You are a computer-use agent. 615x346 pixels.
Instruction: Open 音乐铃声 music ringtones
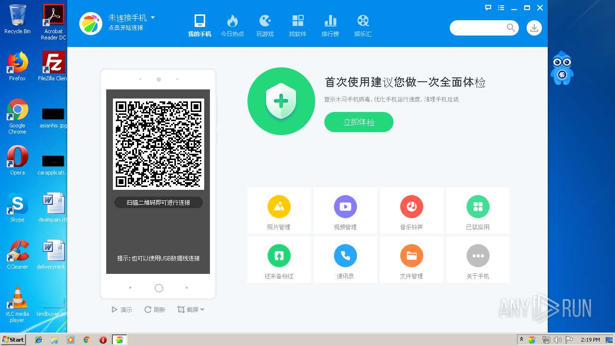(412, 211)
